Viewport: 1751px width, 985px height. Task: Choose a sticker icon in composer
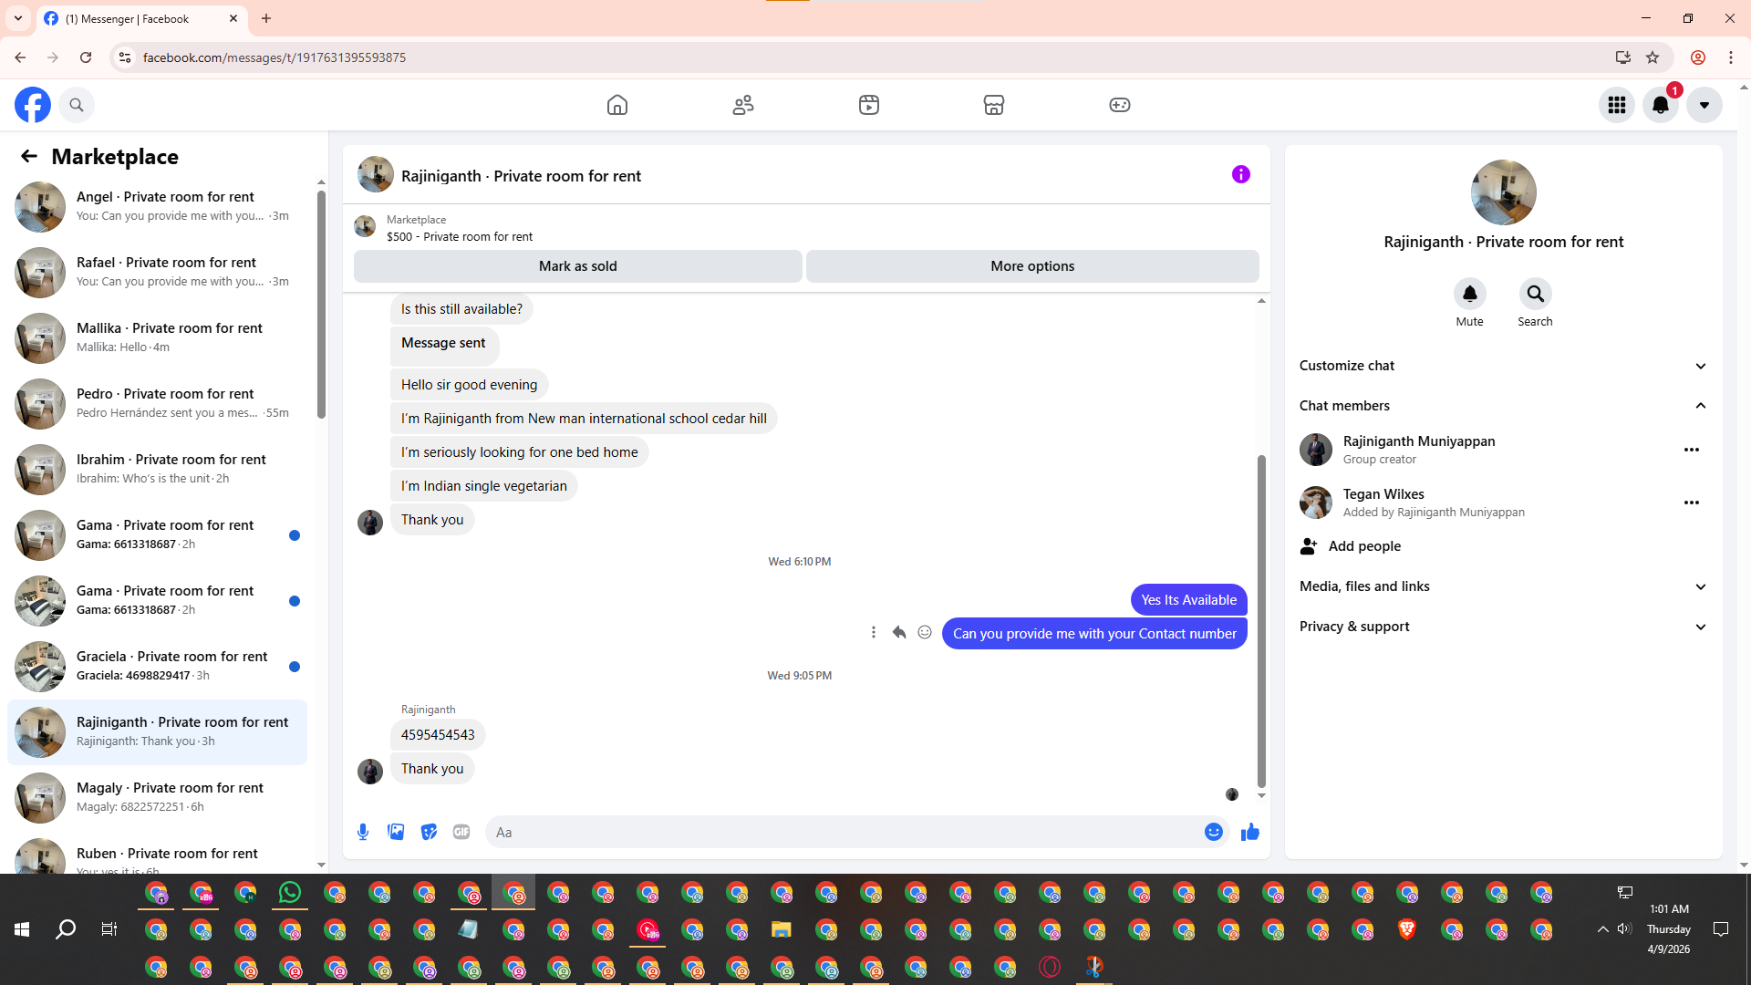pyautogui.click(x=429, y=832)
